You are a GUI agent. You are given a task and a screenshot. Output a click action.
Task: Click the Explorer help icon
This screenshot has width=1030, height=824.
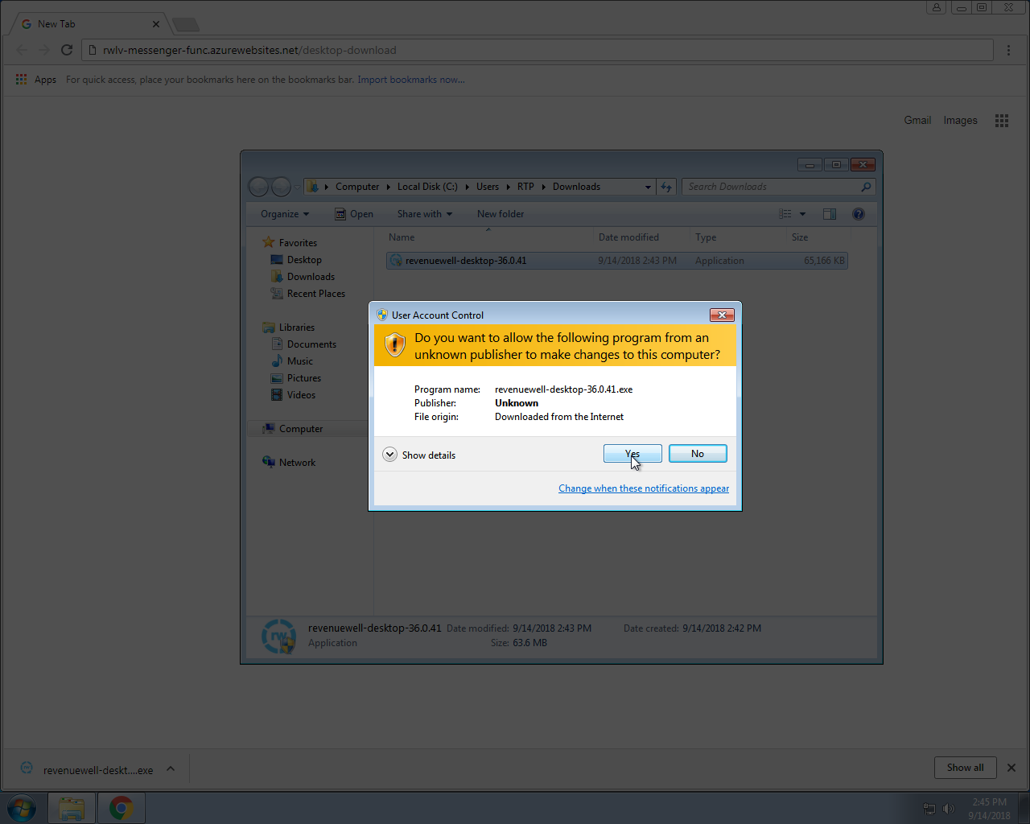pyautogui.click(x=859, y=214)
